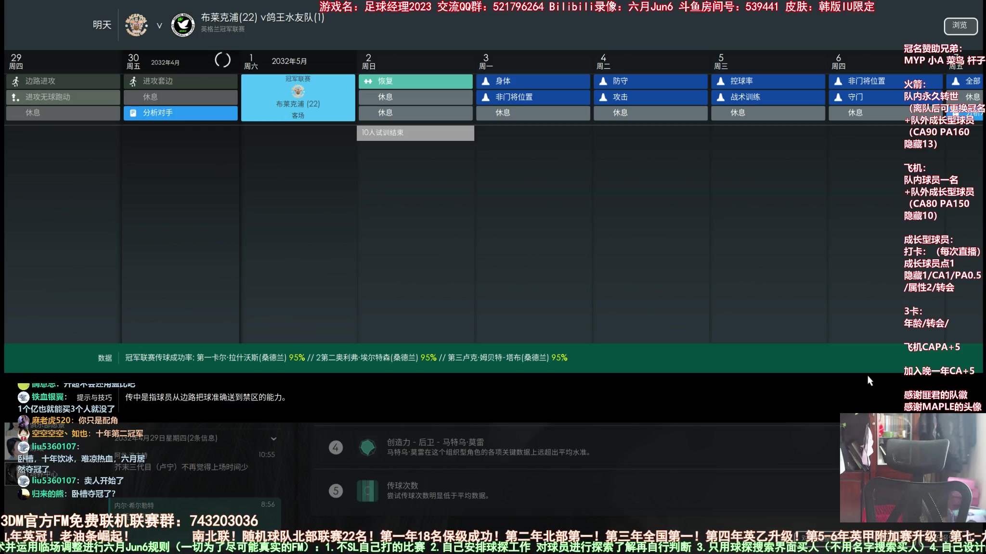
Task: Click the number 4 circle badge
Action: click(336, 448)
